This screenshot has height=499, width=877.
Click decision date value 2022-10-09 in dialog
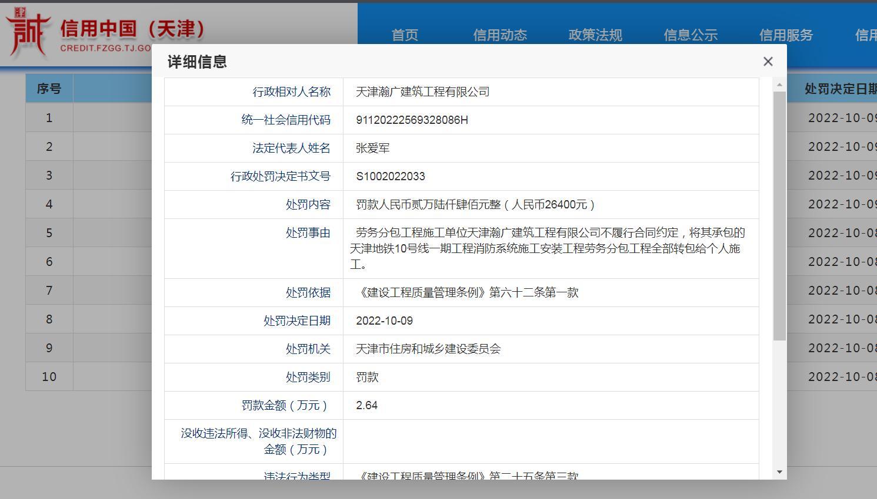(384, 321)
